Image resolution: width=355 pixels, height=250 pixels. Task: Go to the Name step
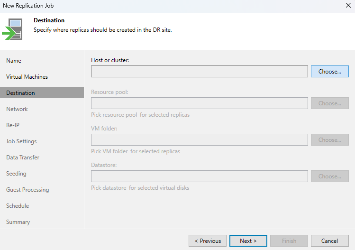click(x=14, y=61)
